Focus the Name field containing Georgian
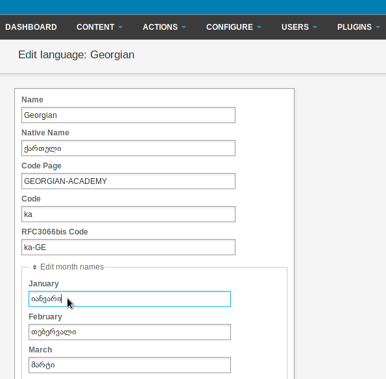The height and width of the screenshot is (379, 386). coord(128,115)
